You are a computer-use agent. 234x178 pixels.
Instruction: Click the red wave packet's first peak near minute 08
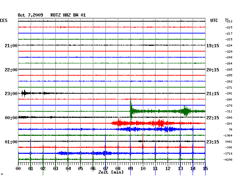tap(119, 123)
